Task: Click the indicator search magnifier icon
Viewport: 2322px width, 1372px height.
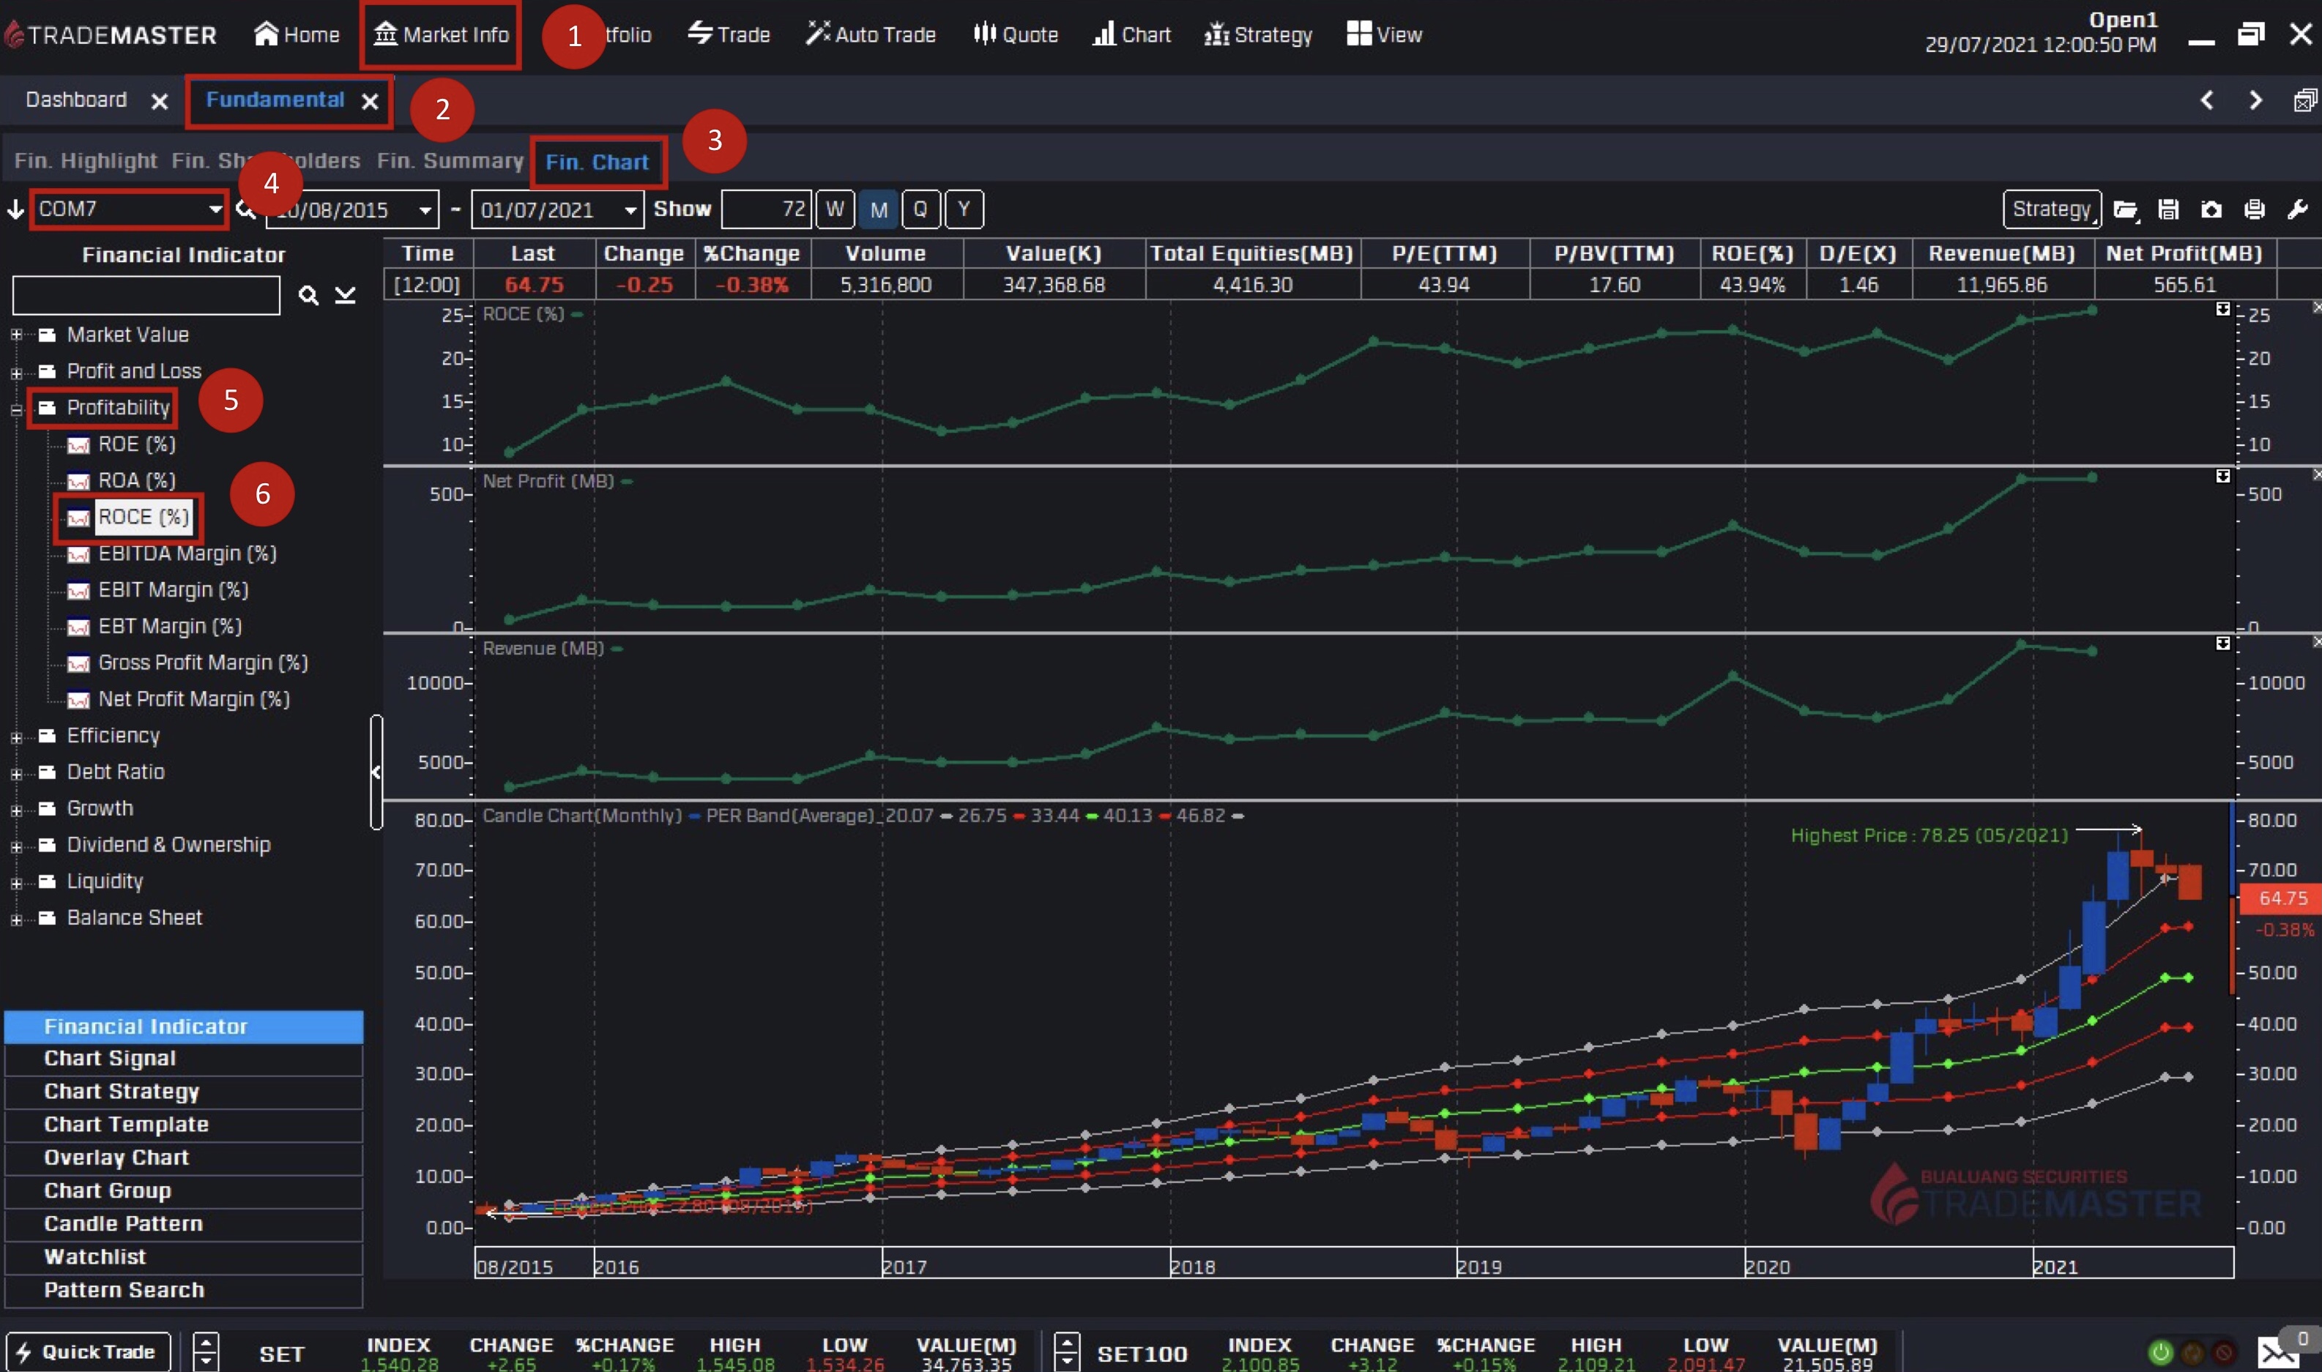Action: tap(308, 295)
